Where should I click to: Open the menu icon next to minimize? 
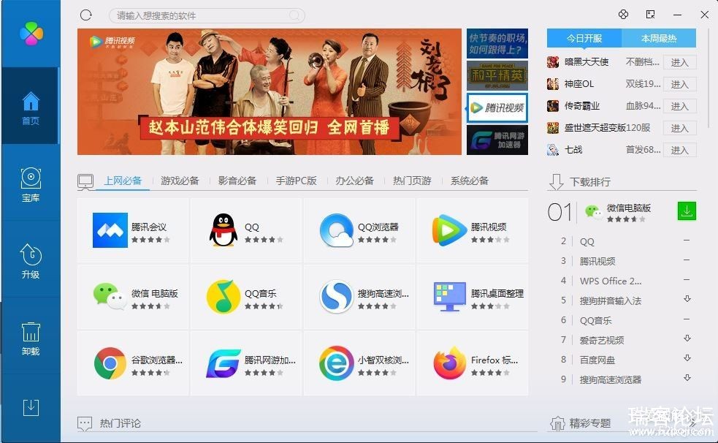(650, 15)
